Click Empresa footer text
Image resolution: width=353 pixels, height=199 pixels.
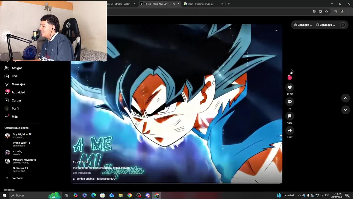[9, 190]
